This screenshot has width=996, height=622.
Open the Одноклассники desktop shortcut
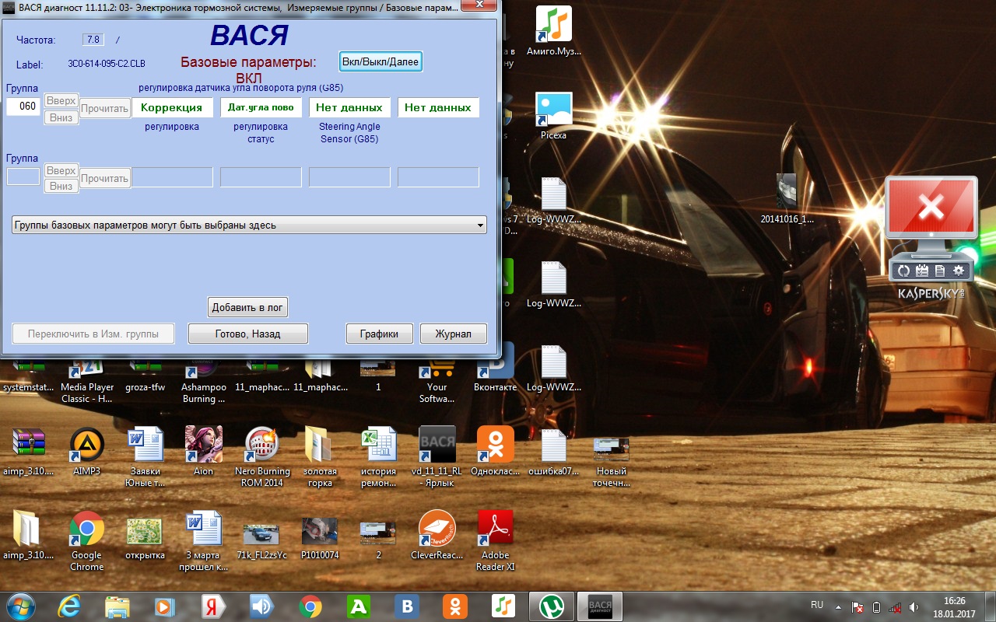pyautogui.click(x=495, y=445)
